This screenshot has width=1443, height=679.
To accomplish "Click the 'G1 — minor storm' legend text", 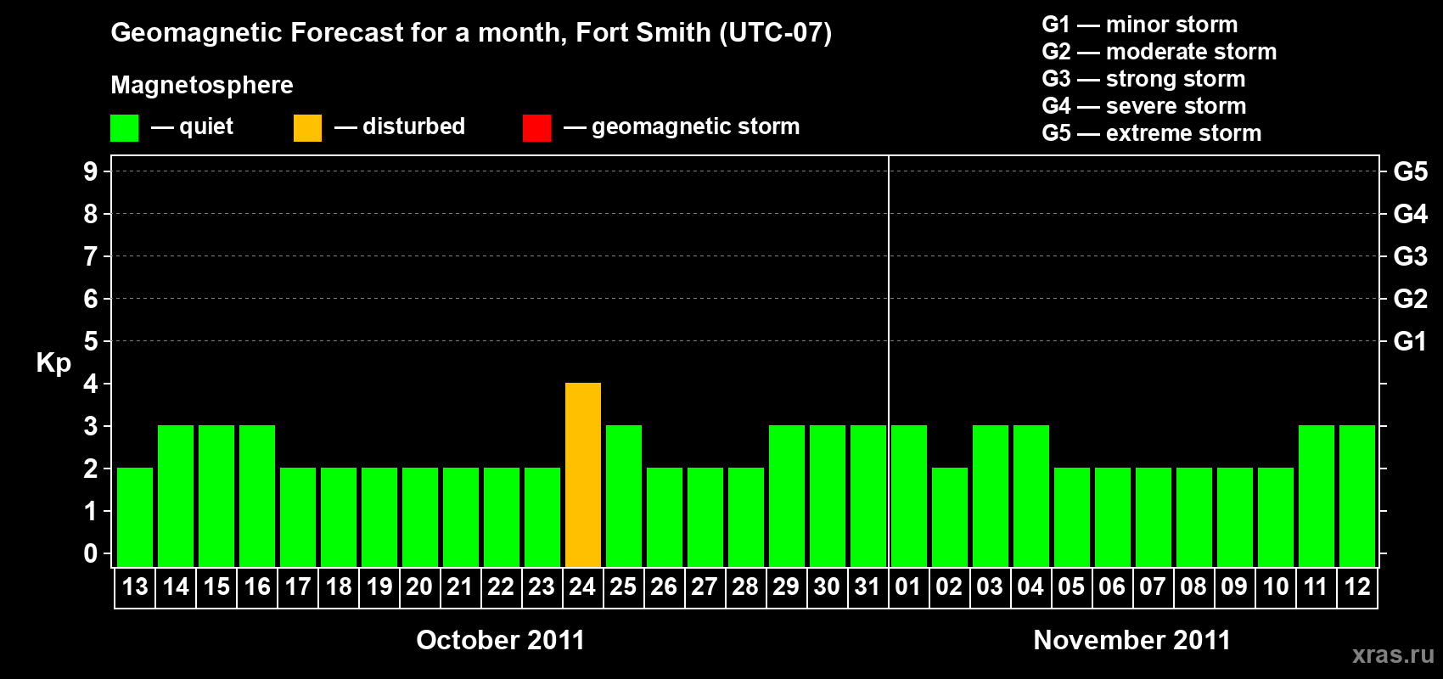I will [x=1140, y=25].
